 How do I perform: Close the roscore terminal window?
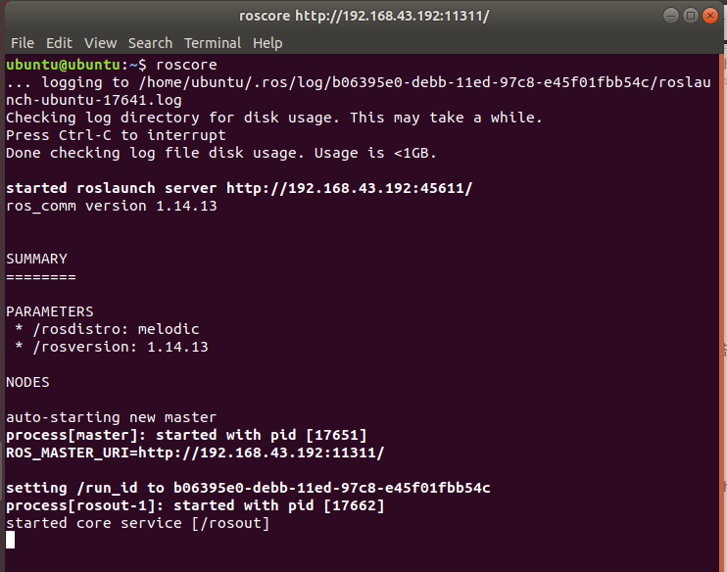click(x=709, y=16)
